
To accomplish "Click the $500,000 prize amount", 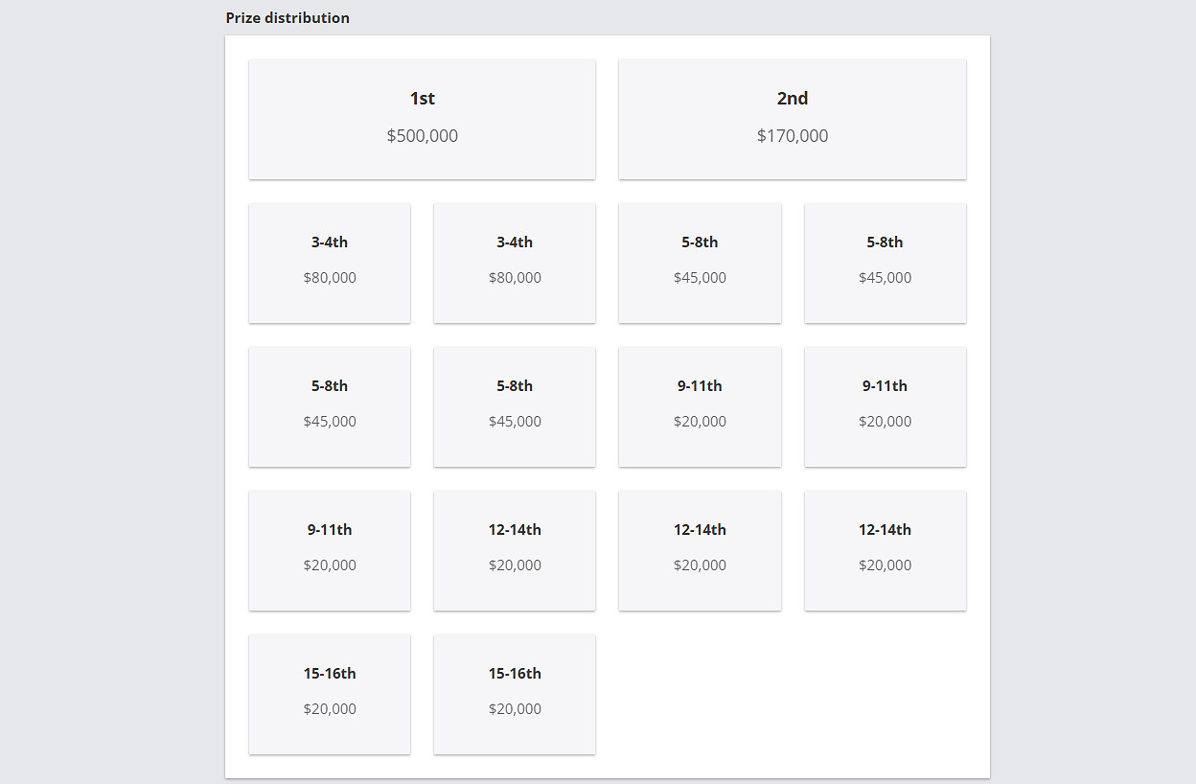I will click(x=423, y=136).
